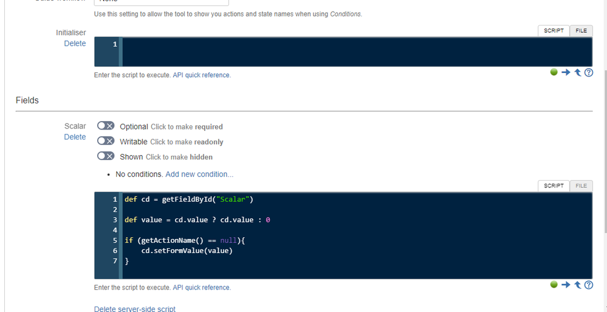The image size is (607, 312).
Task: Select SCRIPT tab above Initialiser editor
Action: click(554, 31)
